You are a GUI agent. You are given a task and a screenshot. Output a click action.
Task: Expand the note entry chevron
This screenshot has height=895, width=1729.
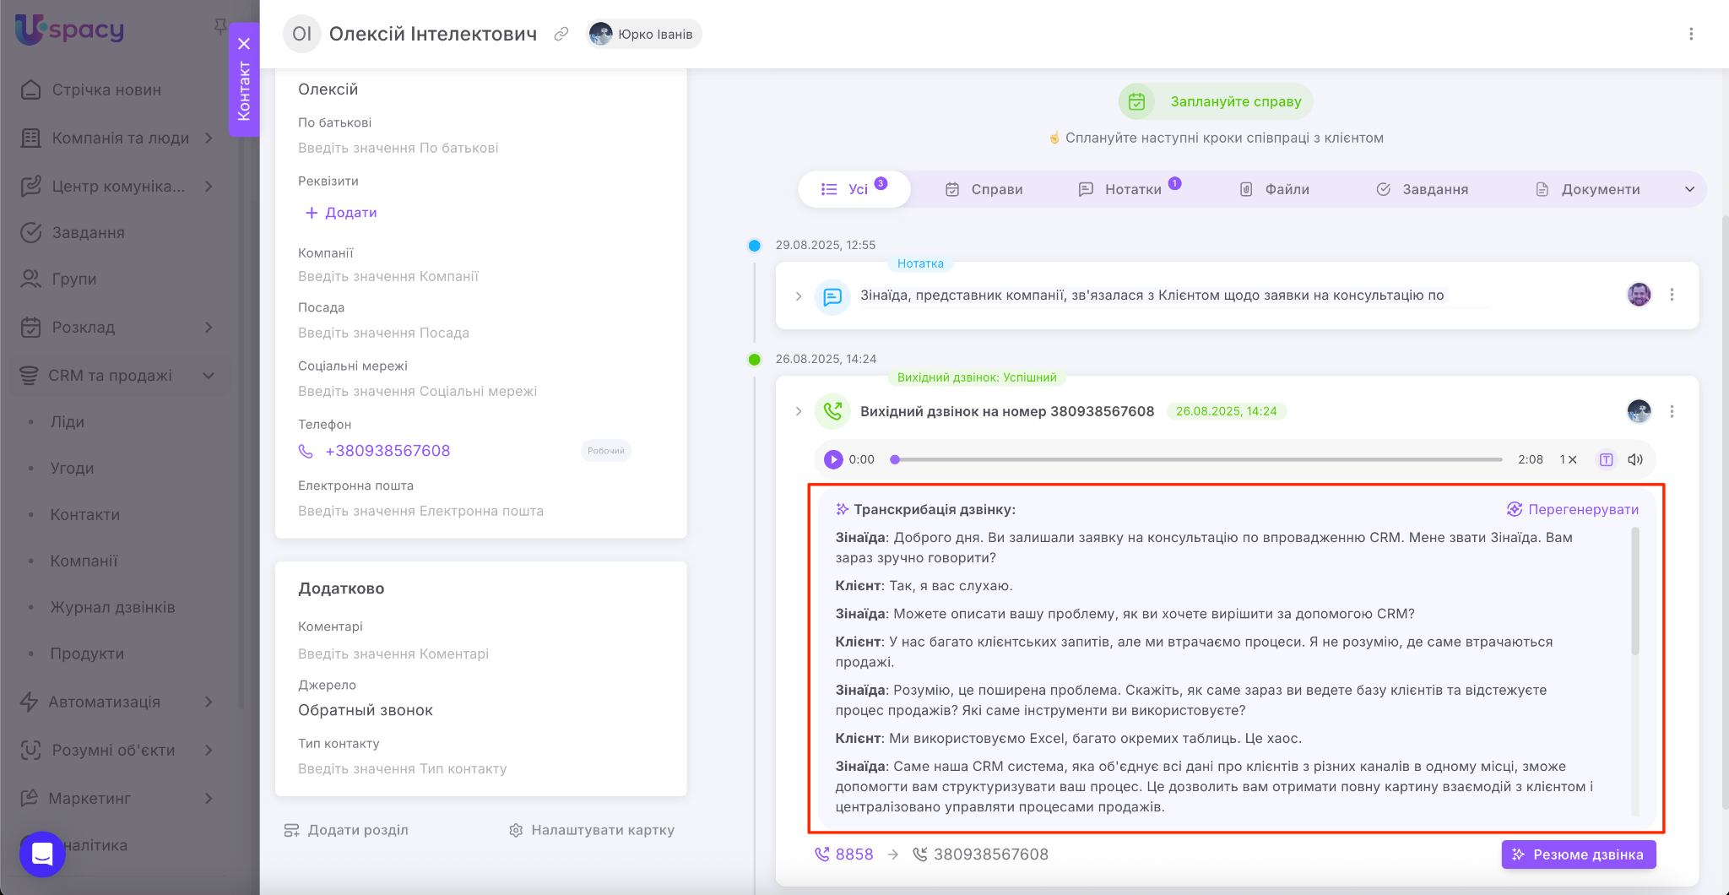(x=799, y=296)
